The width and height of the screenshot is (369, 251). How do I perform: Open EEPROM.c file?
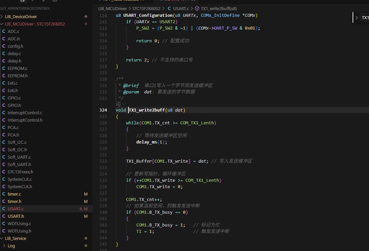coord(17,68)
